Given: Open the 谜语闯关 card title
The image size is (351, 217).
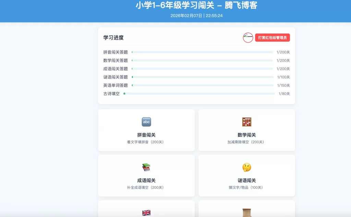Looking at the screenshot, I should 247,180.
